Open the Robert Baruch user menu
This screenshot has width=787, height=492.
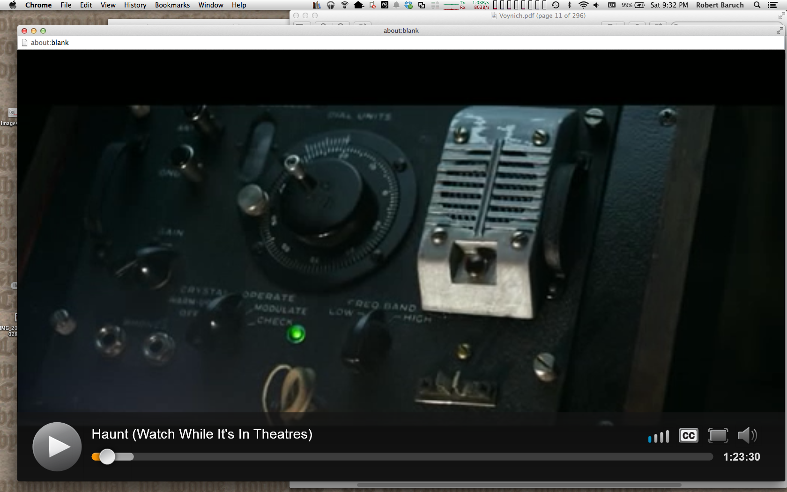click(x=720, y=5)
